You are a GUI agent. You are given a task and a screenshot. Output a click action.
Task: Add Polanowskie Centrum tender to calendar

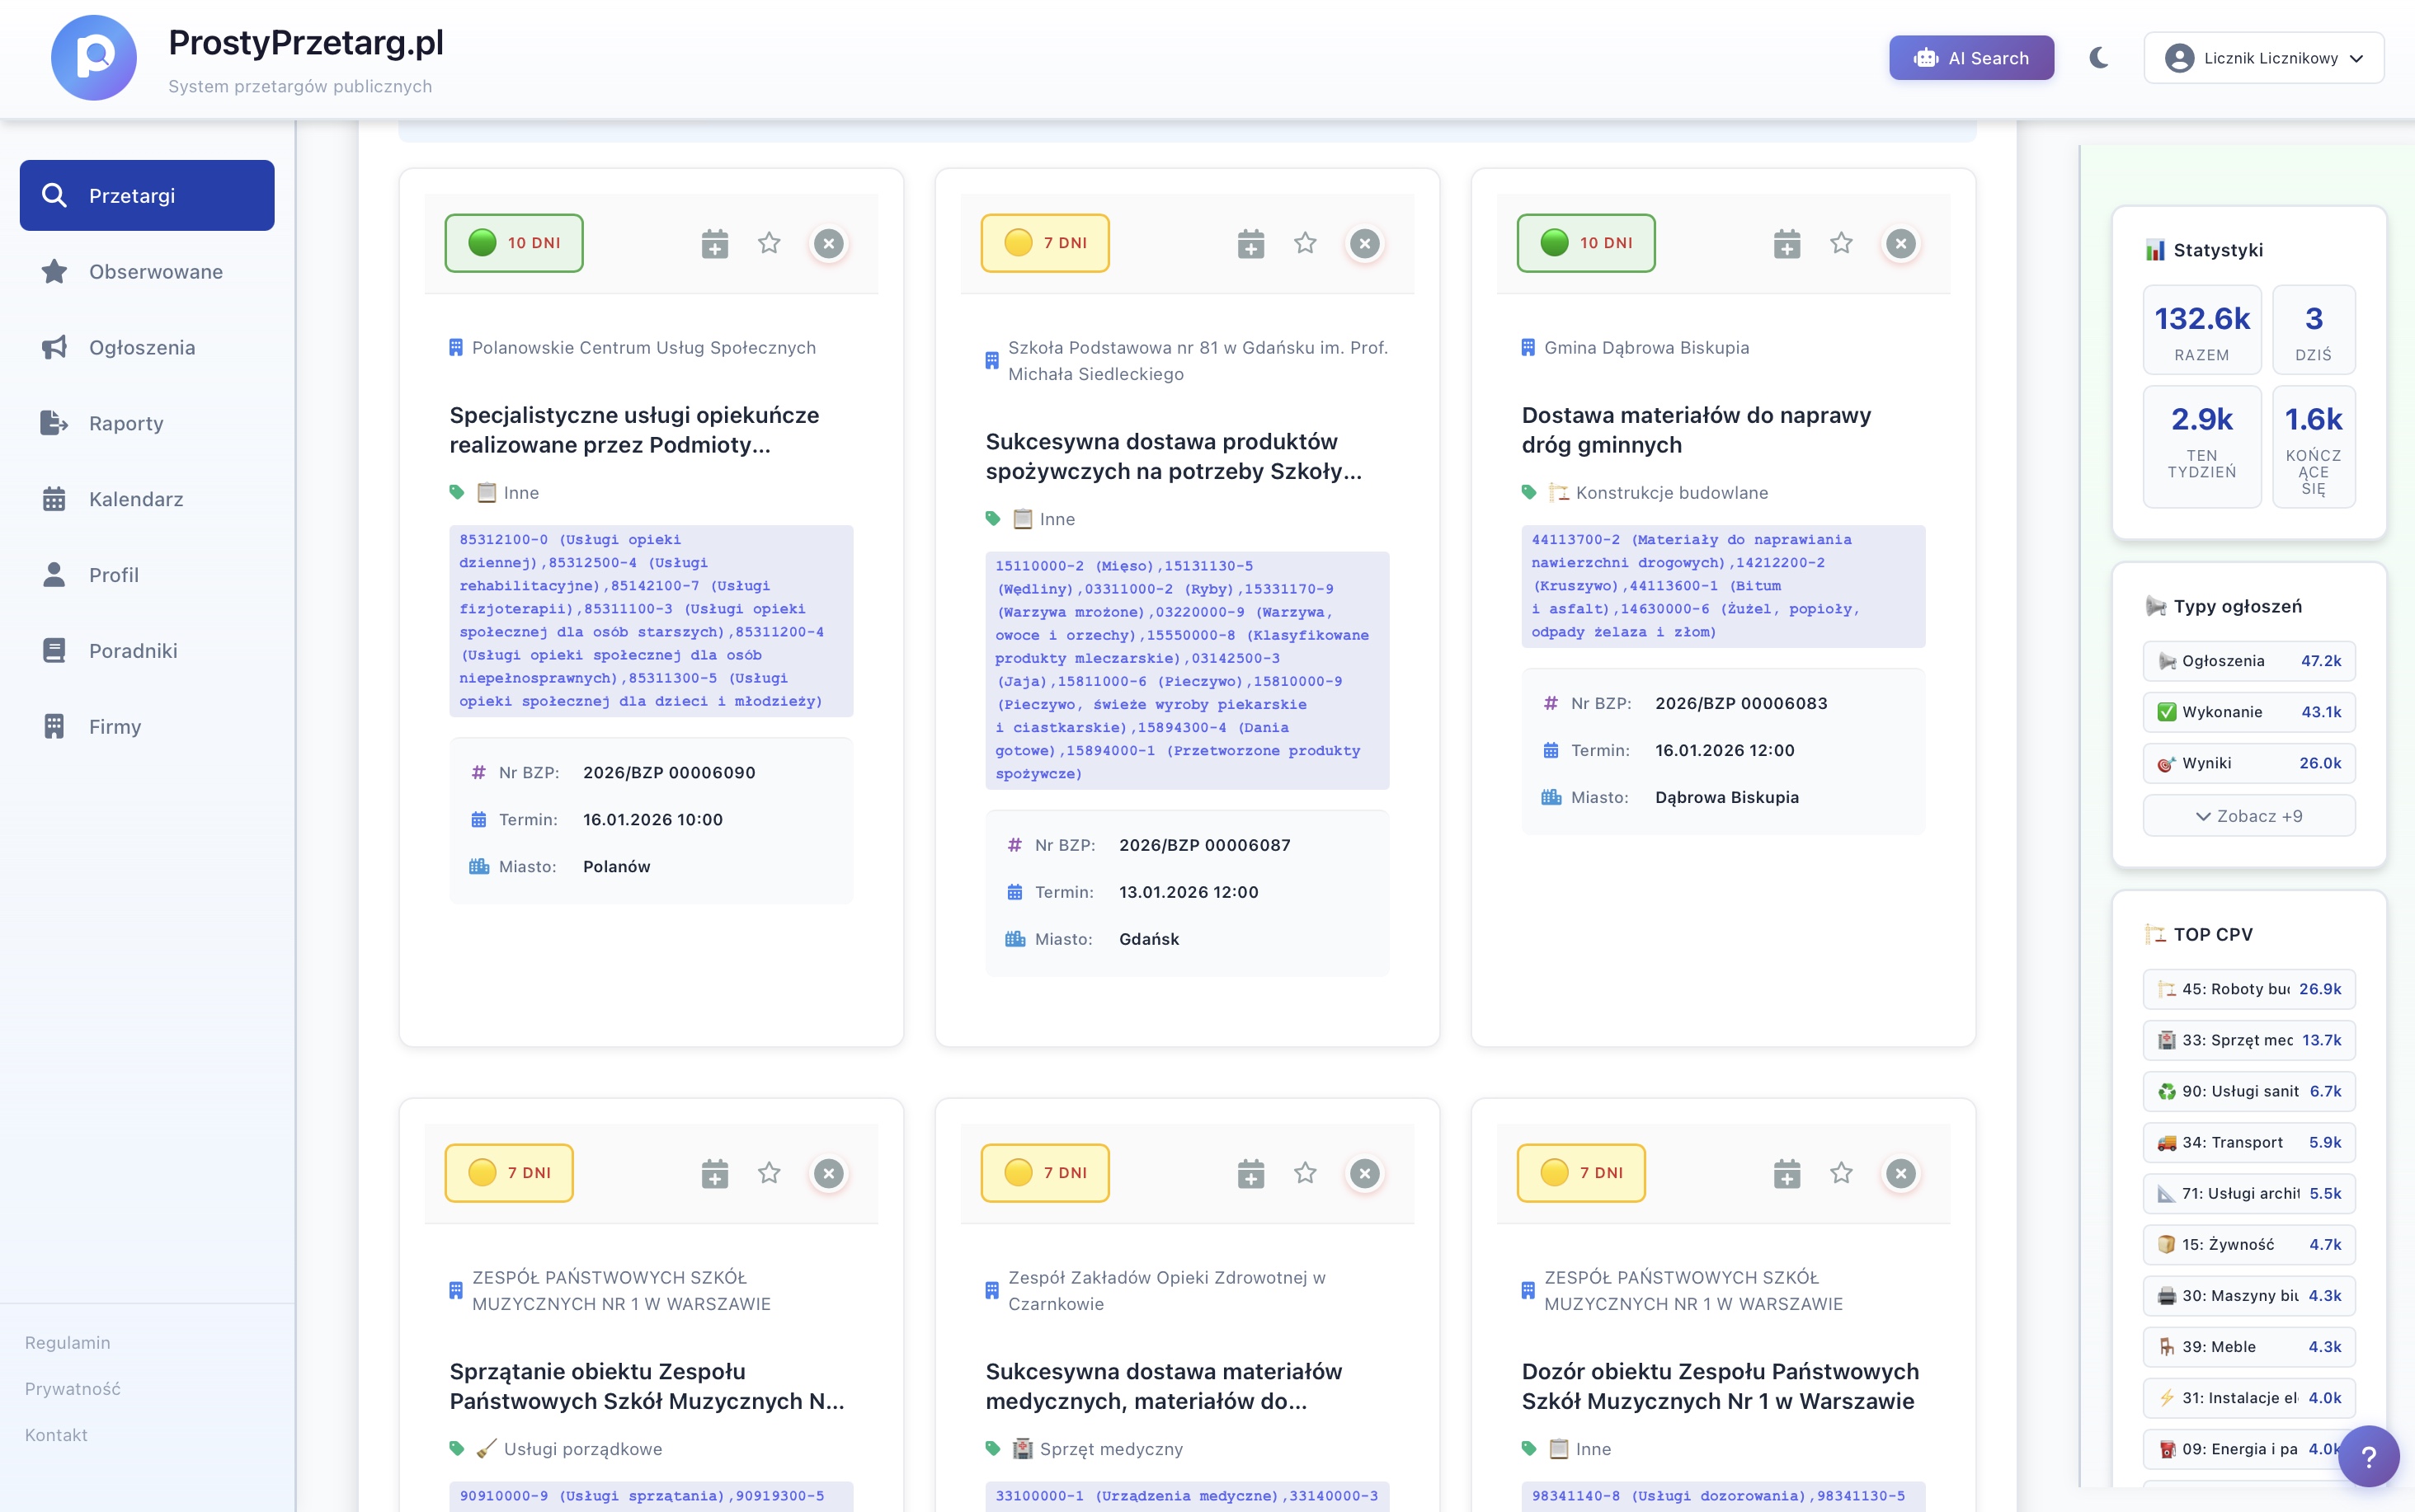pos(714,243)
